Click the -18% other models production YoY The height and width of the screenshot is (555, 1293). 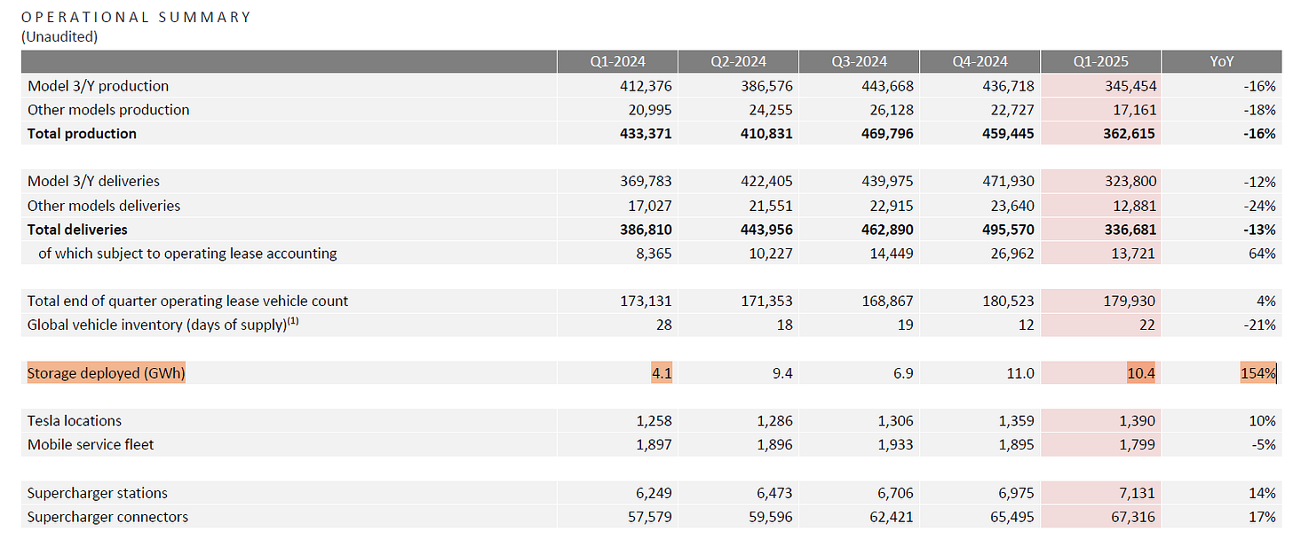click(x=1259, y=110)
